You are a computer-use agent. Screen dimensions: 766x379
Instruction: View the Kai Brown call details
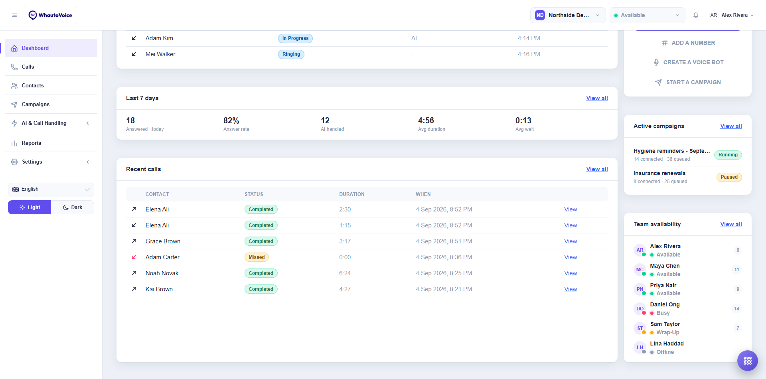coord(571,289)
